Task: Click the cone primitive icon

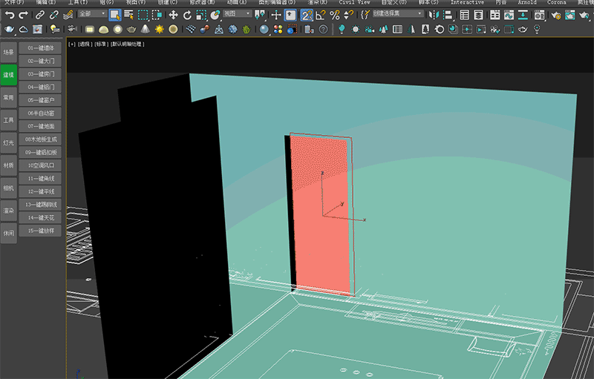Action: click(x=146, y=29)
